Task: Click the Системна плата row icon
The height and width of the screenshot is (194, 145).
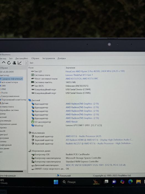Action: [x=32, y=75]
